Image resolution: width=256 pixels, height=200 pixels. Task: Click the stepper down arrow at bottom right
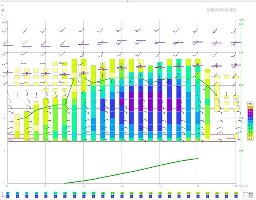pos(251,196)
